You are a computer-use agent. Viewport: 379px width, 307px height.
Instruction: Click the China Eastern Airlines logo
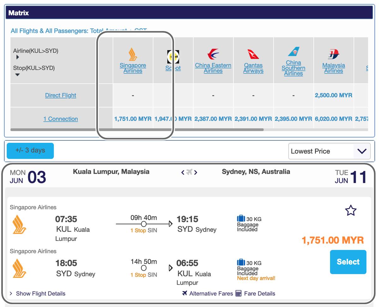pos(213,54)
